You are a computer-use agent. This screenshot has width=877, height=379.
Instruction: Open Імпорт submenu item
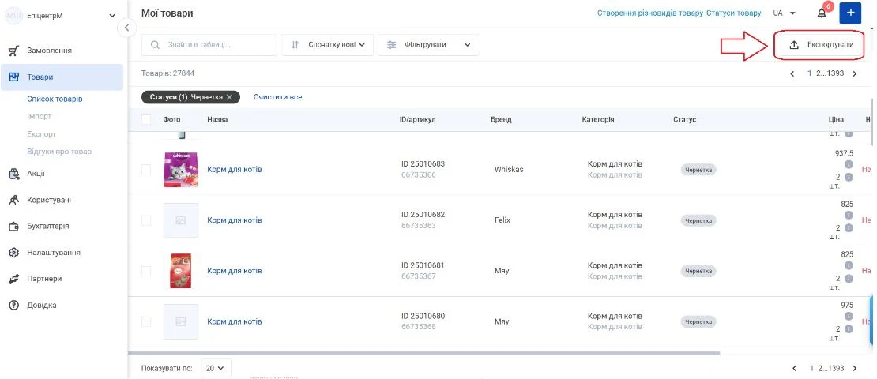coord(40,116)
